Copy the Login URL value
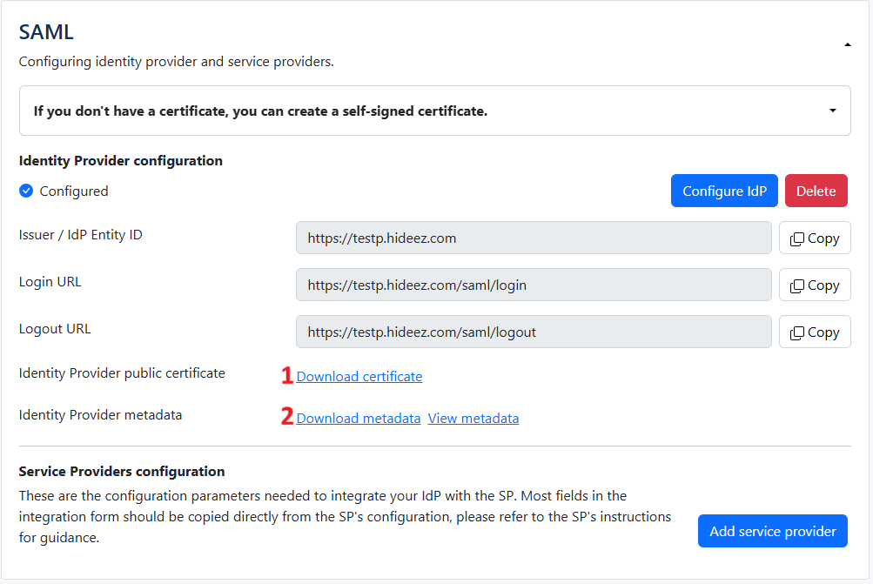 point(814,285)
